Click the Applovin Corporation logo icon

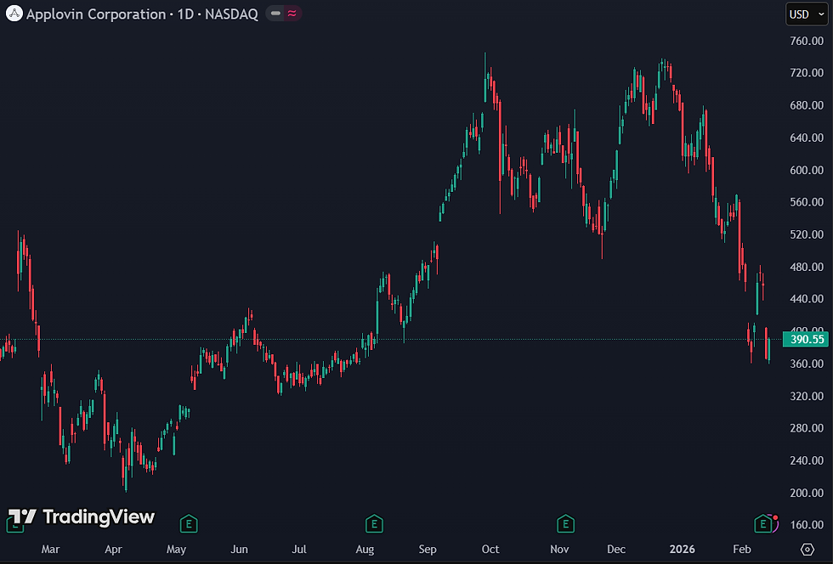14,14
